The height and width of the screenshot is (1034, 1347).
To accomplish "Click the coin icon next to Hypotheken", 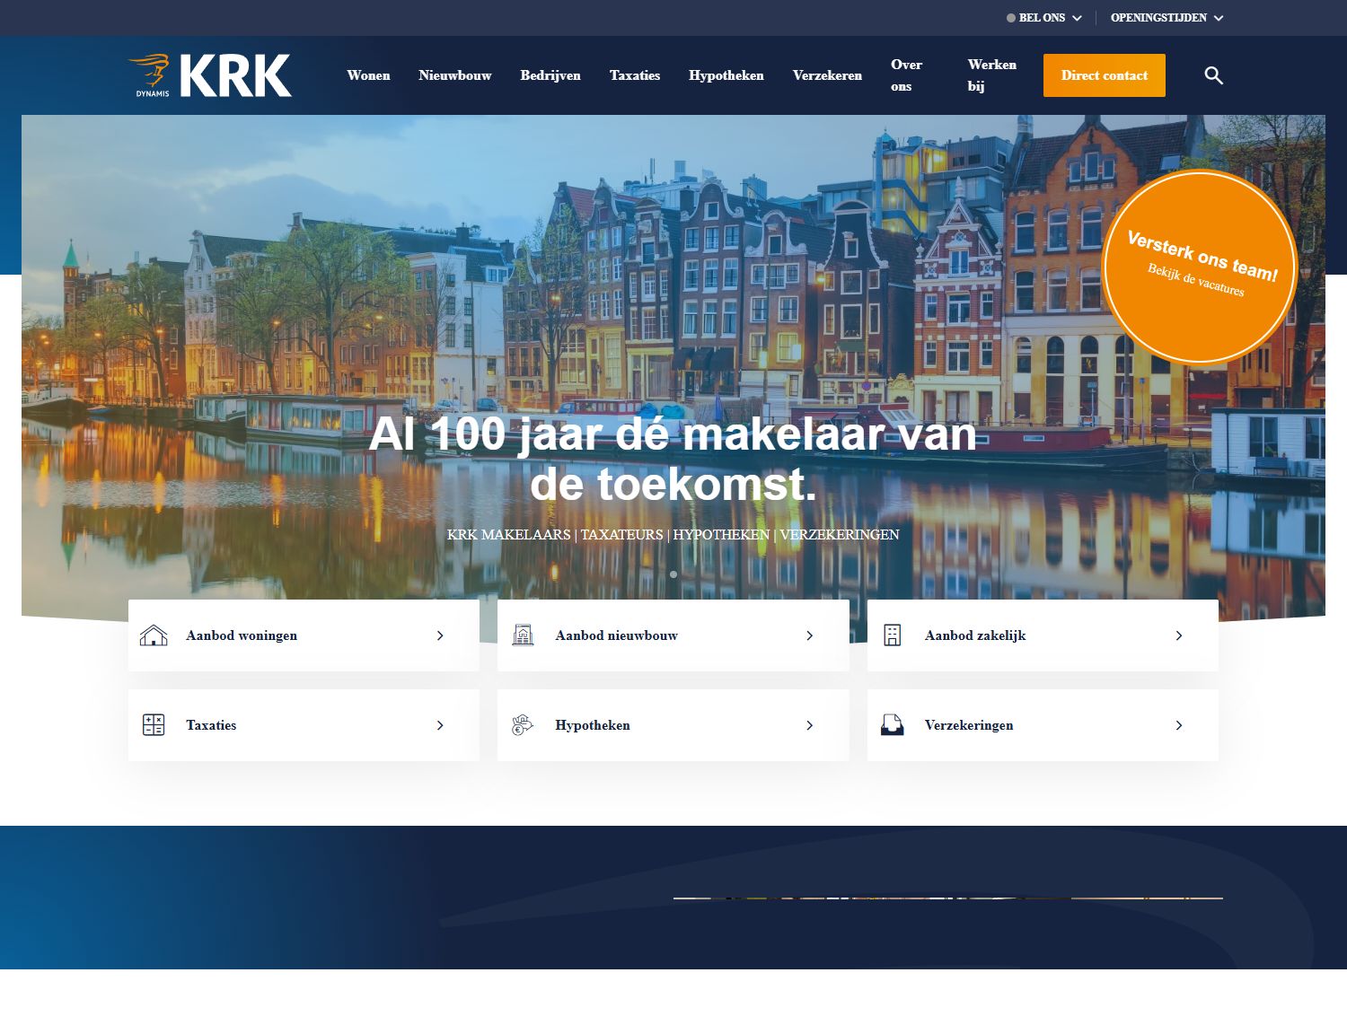I will 524,725.
